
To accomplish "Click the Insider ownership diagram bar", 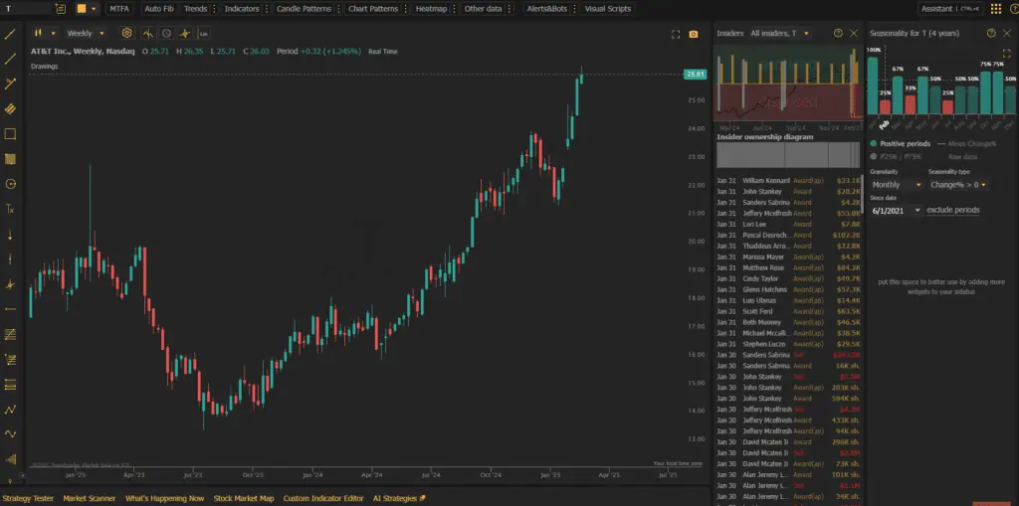I will point(788,155).
